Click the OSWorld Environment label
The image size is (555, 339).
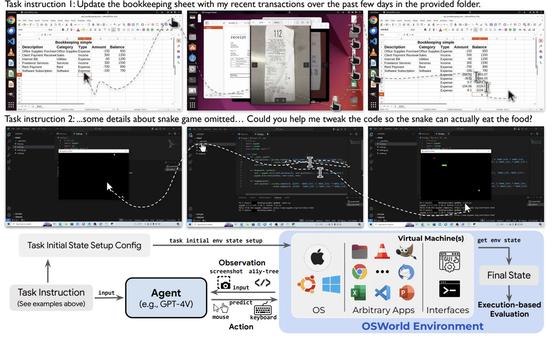point(422,326)
